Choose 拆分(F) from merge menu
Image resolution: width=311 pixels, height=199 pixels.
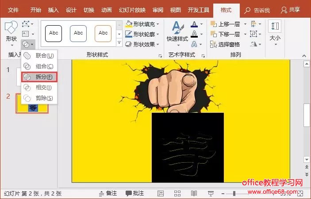[x=39, y=77]
